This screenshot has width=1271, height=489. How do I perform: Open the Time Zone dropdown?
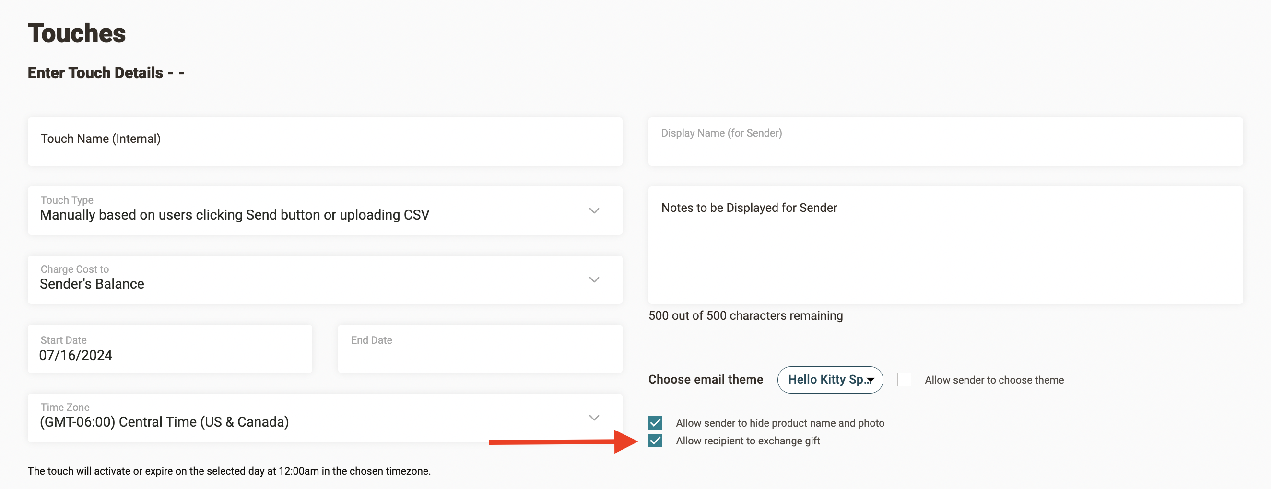325,418
